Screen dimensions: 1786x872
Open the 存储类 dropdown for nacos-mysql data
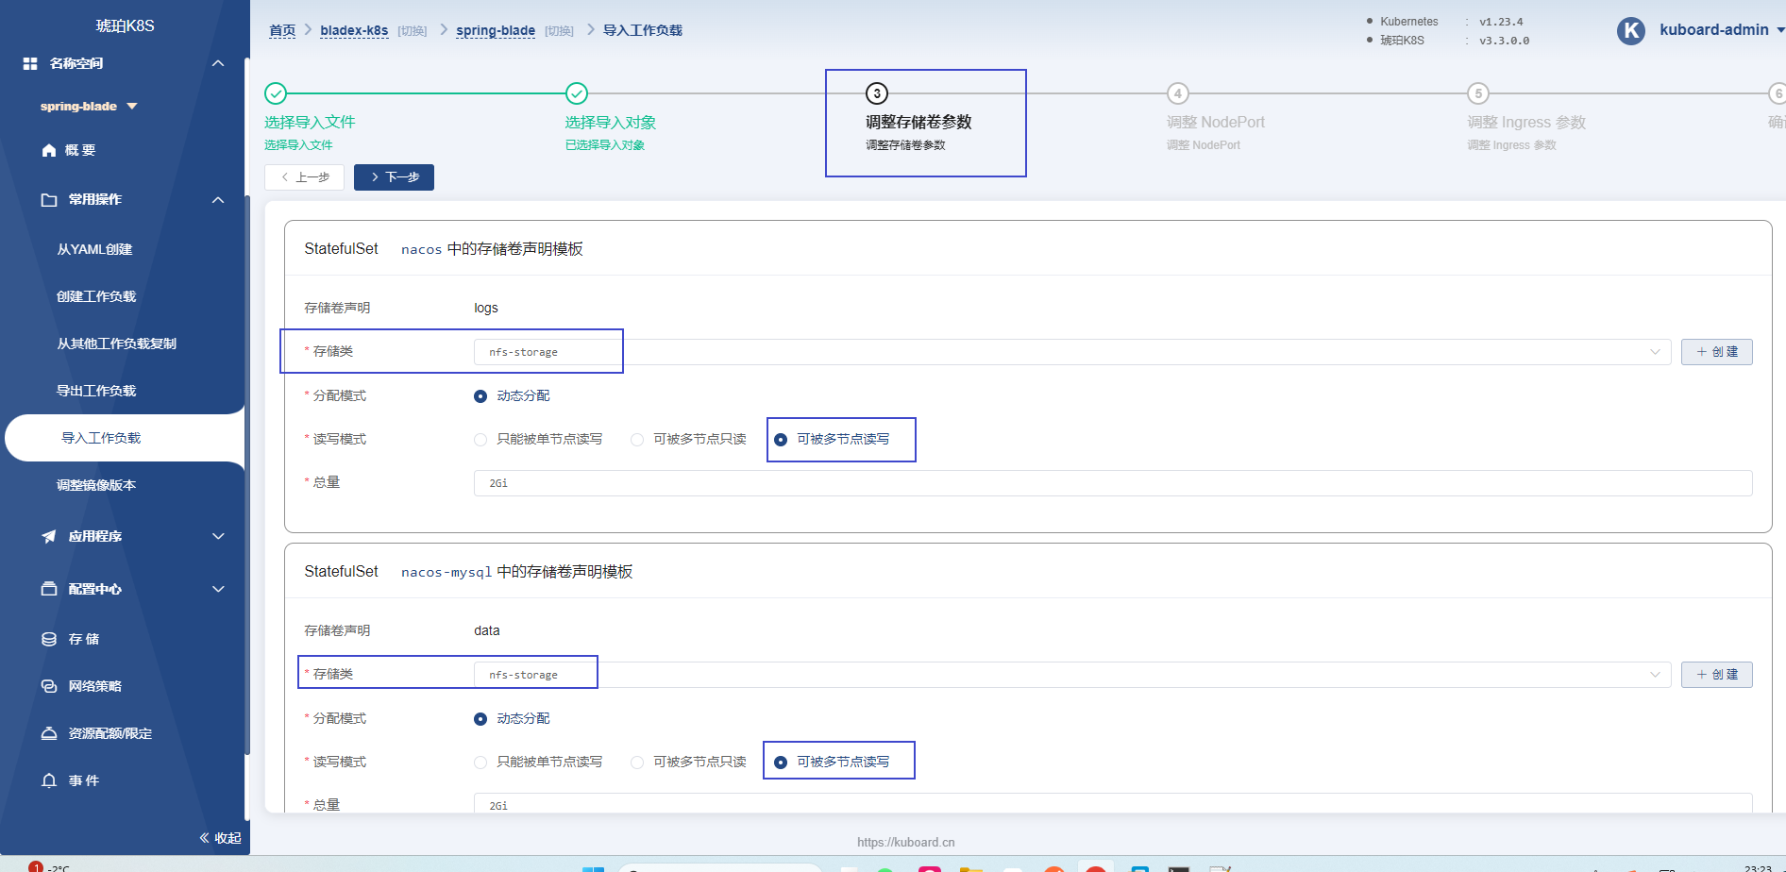1072,675
